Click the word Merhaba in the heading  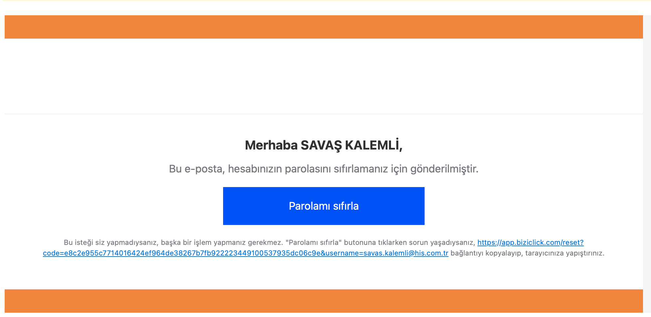[x=271, y=145]
